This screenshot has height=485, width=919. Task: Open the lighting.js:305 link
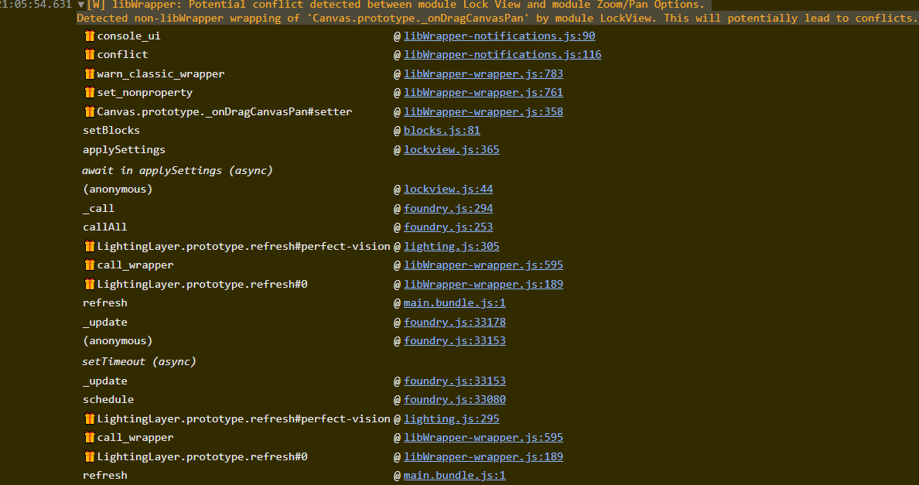(451, 246)
